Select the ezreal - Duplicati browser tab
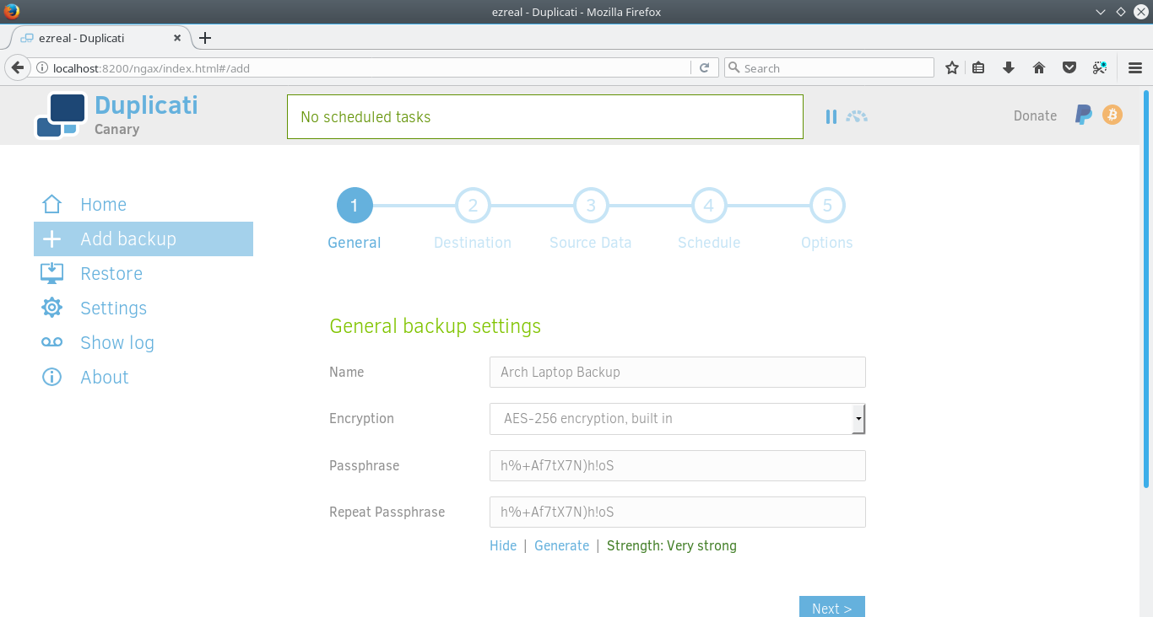Image resolution: width=1153 pixels, height=617 pixels. coord(101,38)
